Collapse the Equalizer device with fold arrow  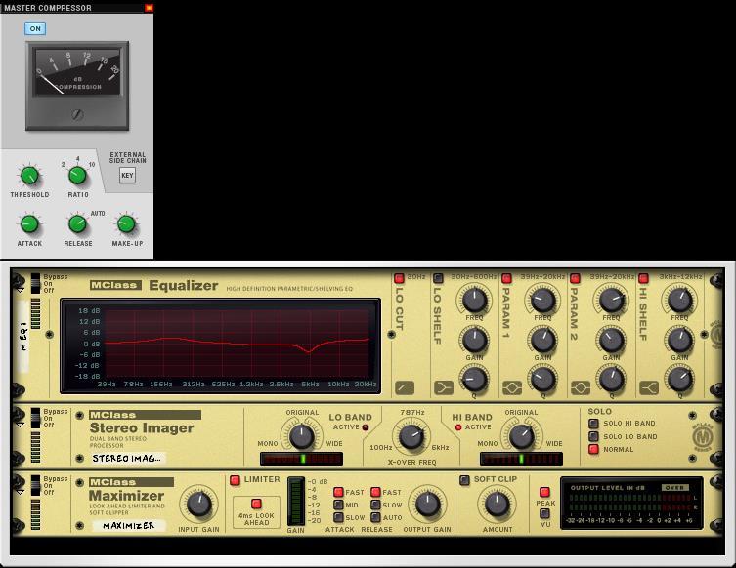click(x=21, y=291)
